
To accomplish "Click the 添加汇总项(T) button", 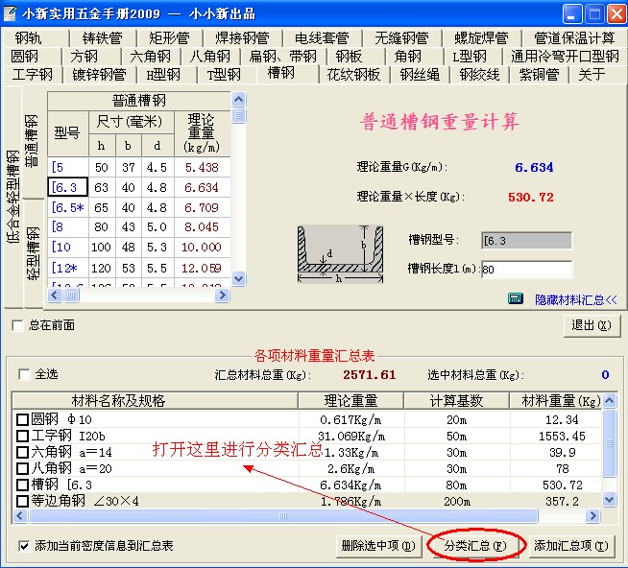I will [x=570, y=546].
